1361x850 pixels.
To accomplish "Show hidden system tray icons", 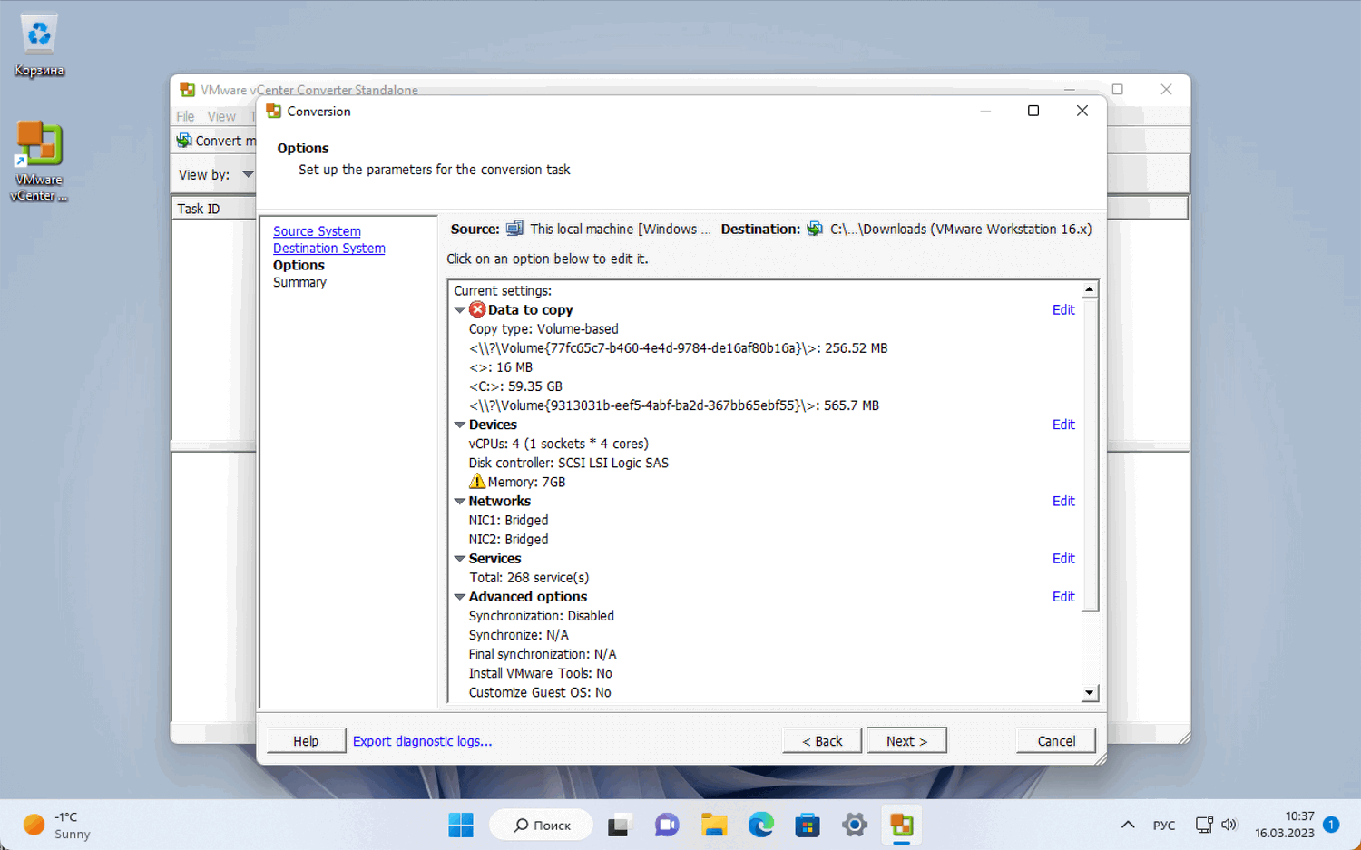I will tap(1128, 825).
